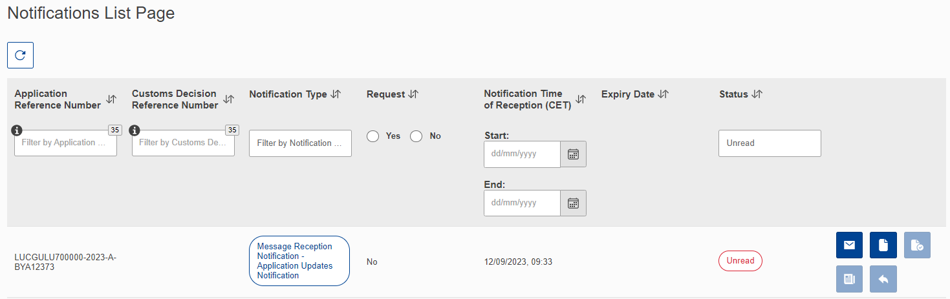Select No for Request filter

416,136
